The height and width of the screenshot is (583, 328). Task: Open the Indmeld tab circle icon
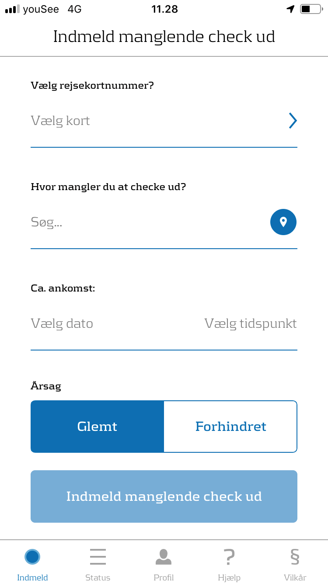[x=32, y=557]
